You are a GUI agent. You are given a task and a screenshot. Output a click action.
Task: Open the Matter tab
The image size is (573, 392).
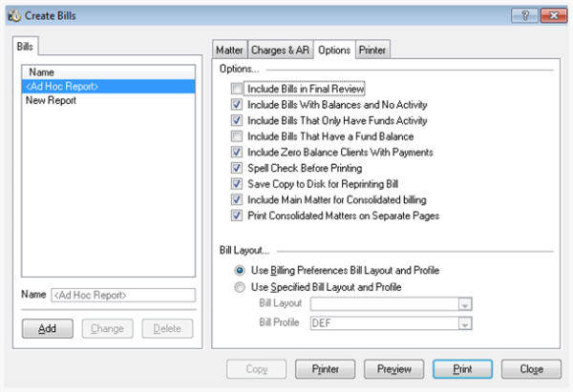(229, 50)
